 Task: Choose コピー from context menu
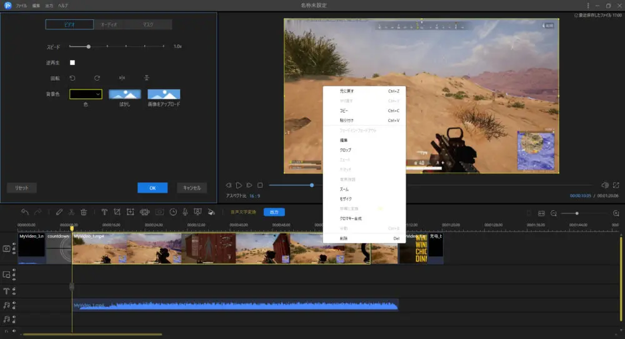(364, 111)
